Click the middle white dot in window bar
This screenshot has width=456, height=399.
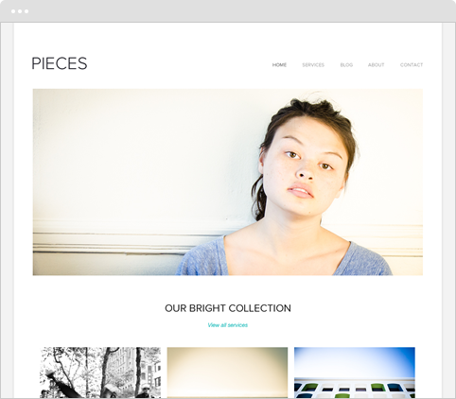pyautogui.click(x=20, y=11)
